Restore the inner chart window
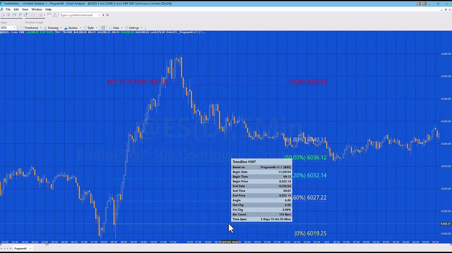This screenshot has height=253, width=452. pos(446,10)
